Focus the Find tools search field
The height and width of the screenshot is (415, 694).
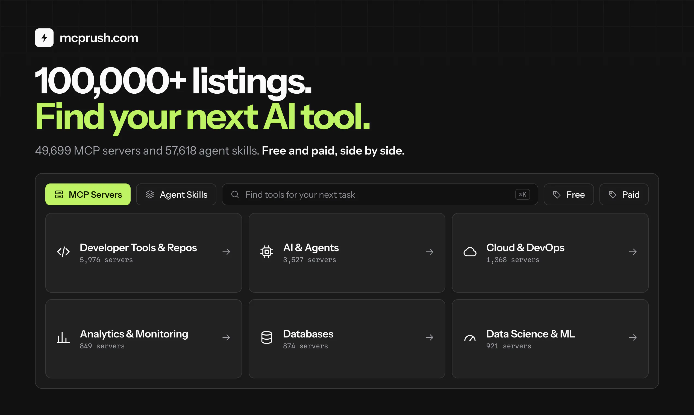(380, 194)
